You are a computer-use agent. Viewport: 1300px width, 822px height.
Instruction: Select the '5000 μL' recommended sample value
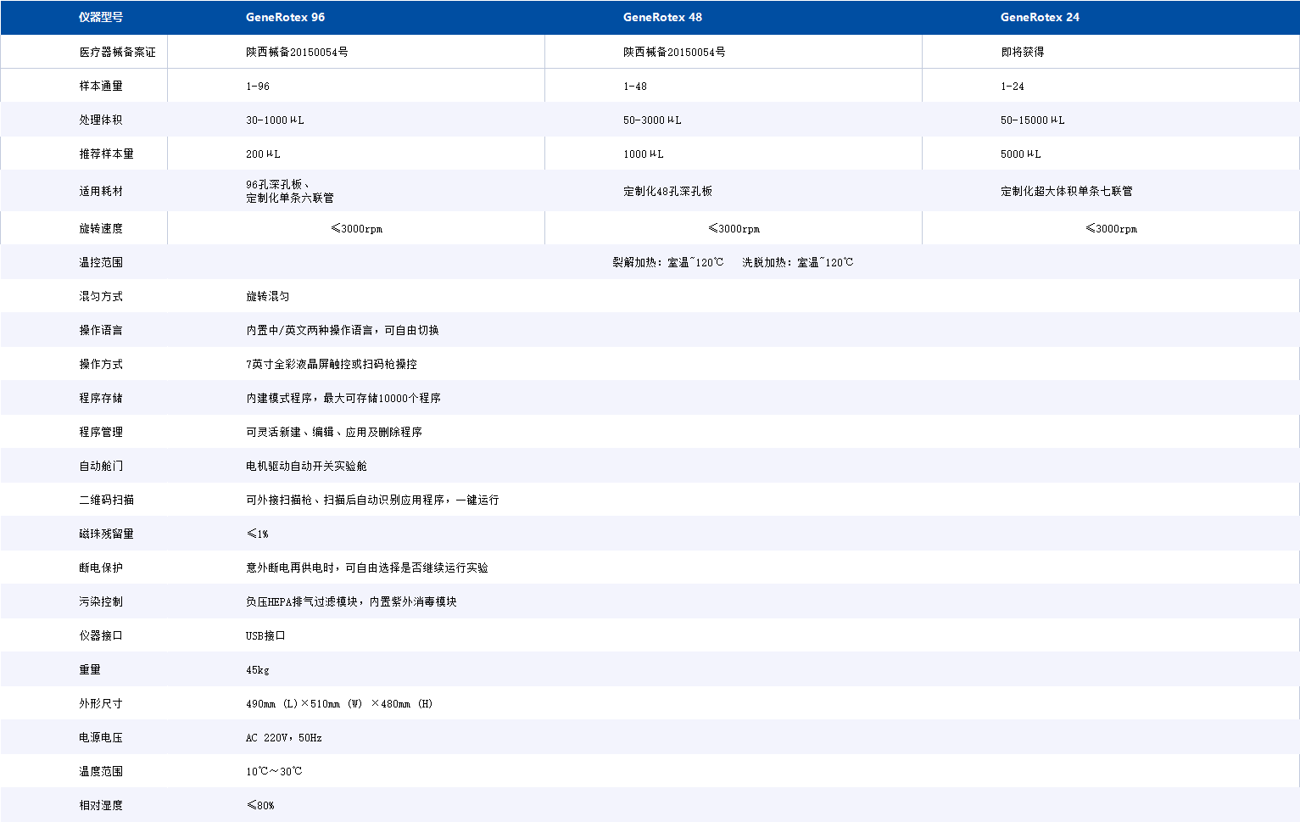pos(1021,154)
